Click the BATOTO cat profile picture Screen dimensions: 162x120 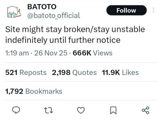tap(14, 12)
